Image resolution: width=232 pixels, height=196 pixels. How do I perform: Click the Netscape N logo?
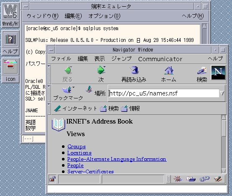click(x=218, y=72)
